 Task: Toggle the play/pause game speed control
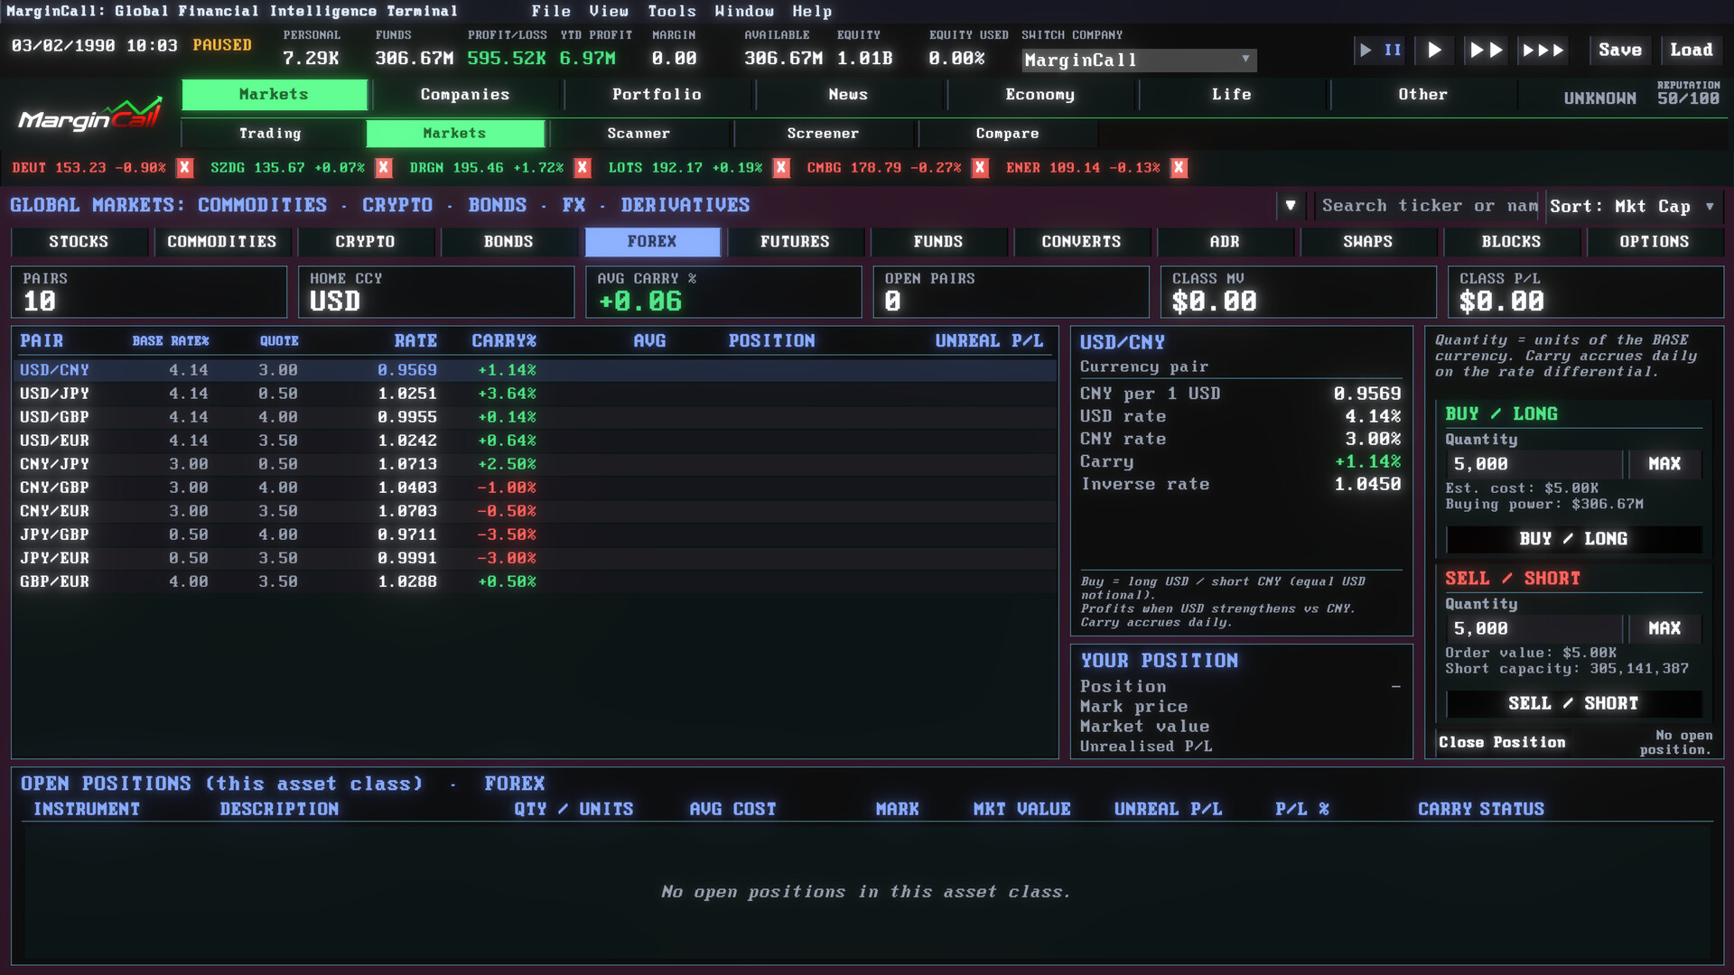click(1380, 51)
